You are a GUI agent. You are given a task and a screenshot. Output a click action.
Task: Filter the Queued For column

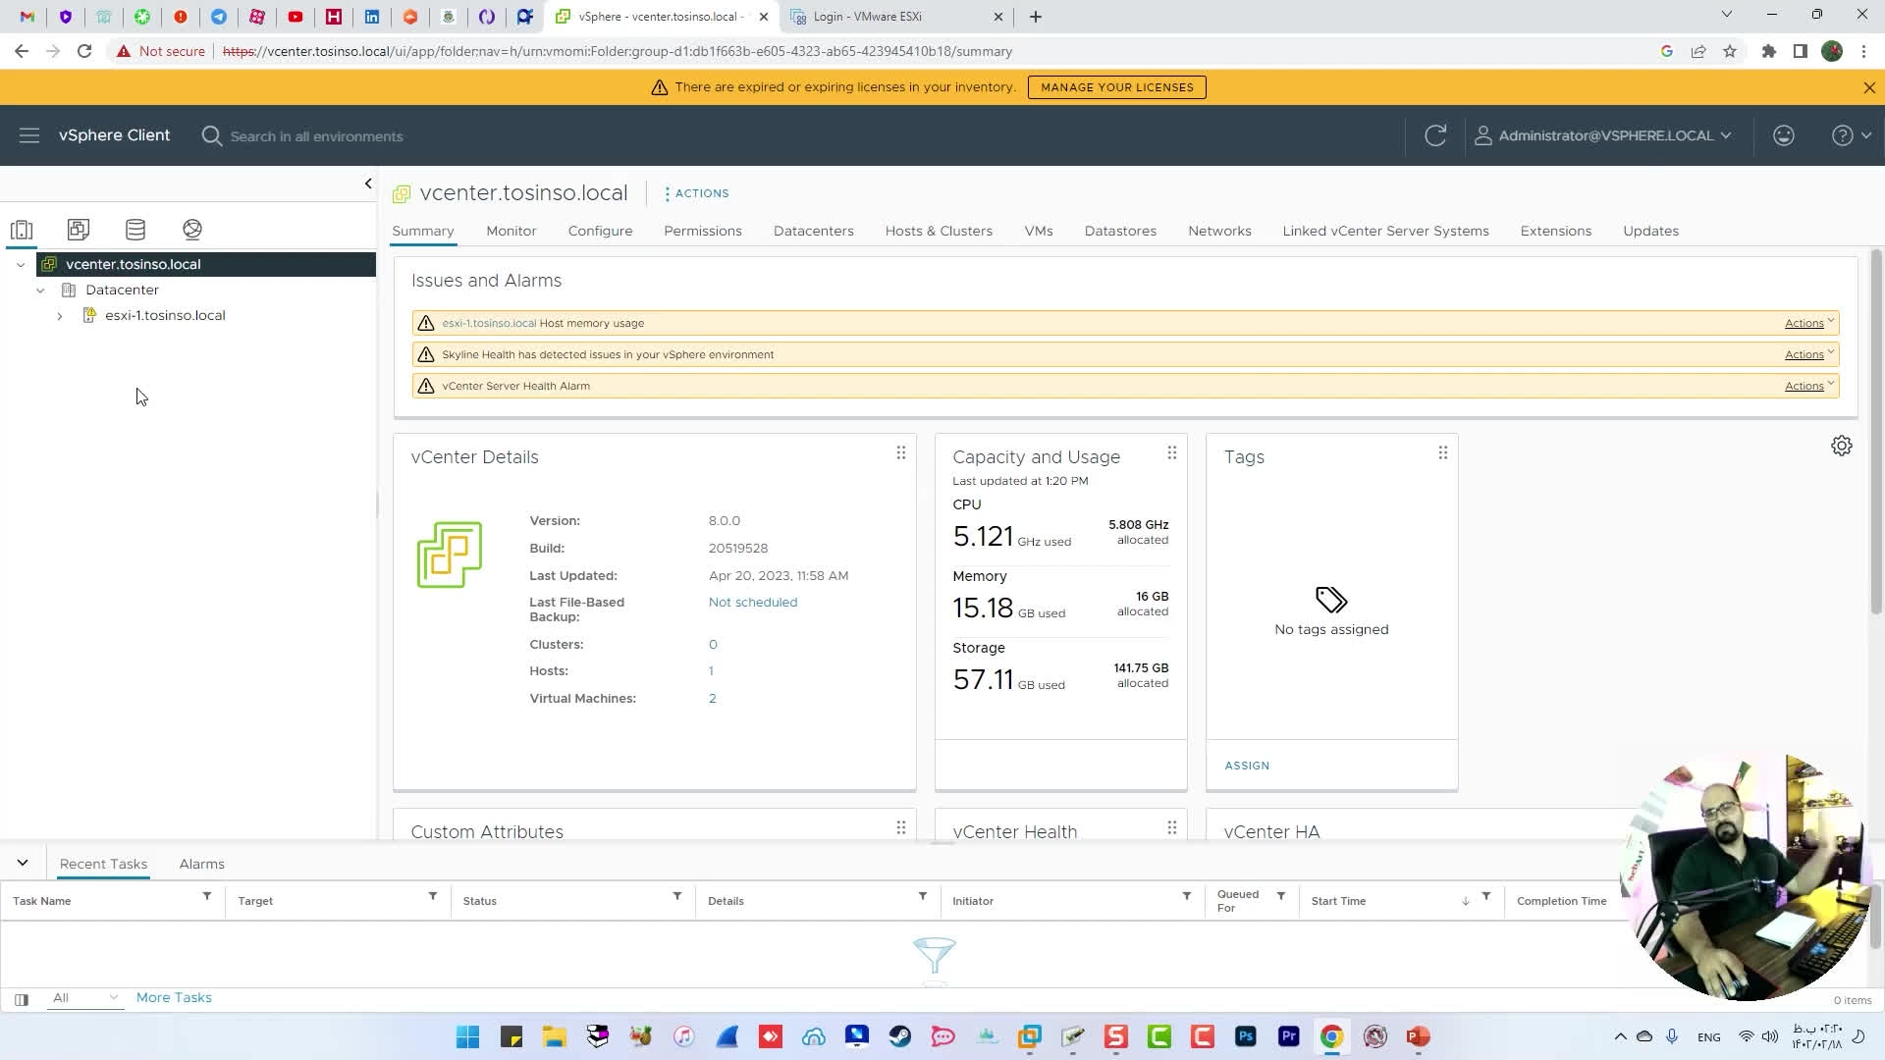(x=1280, y=896)
